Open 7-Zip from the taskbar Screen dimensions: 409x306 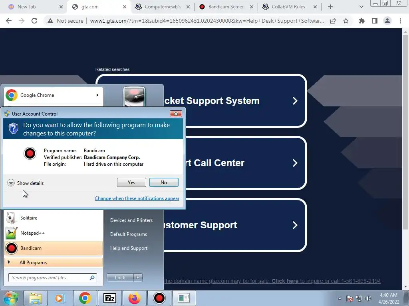coord(109,298)
